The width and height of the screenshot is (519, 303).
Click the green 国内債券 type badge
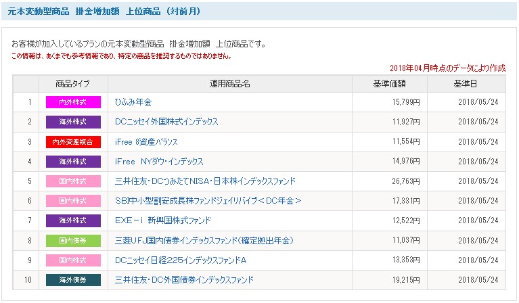tap(73, 241)
